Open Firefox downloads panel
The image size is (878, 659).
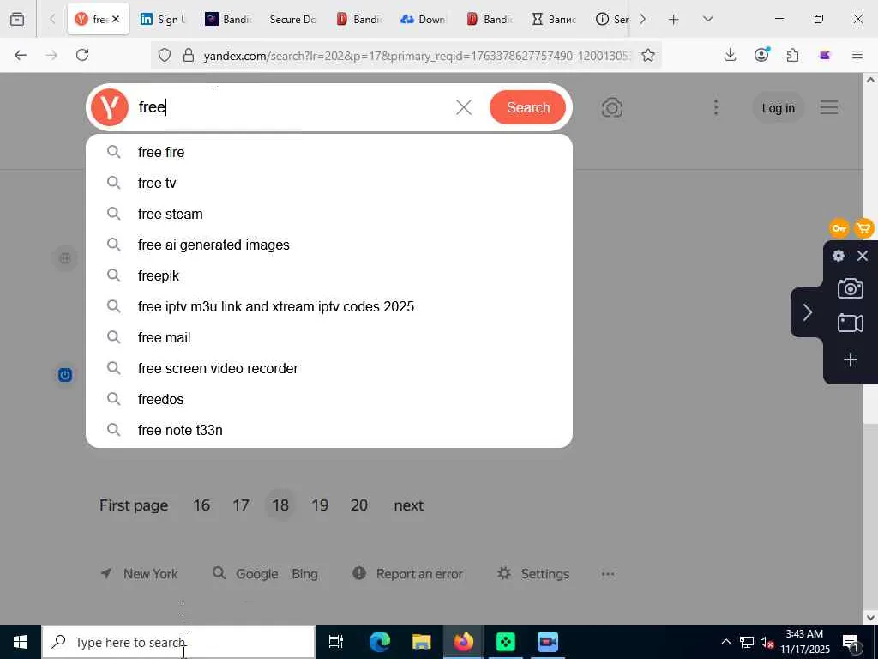(730, 55)
